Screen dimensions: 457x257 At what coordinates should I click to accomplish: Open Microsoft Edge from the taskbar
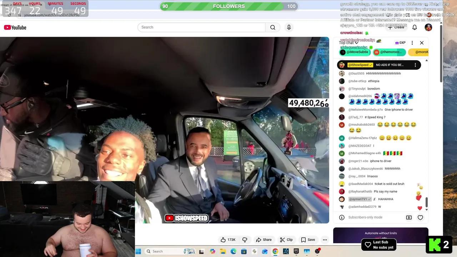[233, 251]
